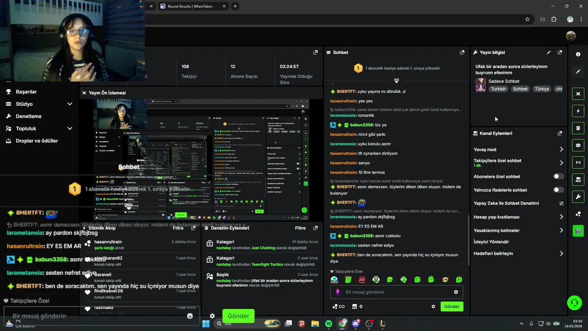
Task: Click the wrench icon in right sidebar
Action: coord(578,197)
